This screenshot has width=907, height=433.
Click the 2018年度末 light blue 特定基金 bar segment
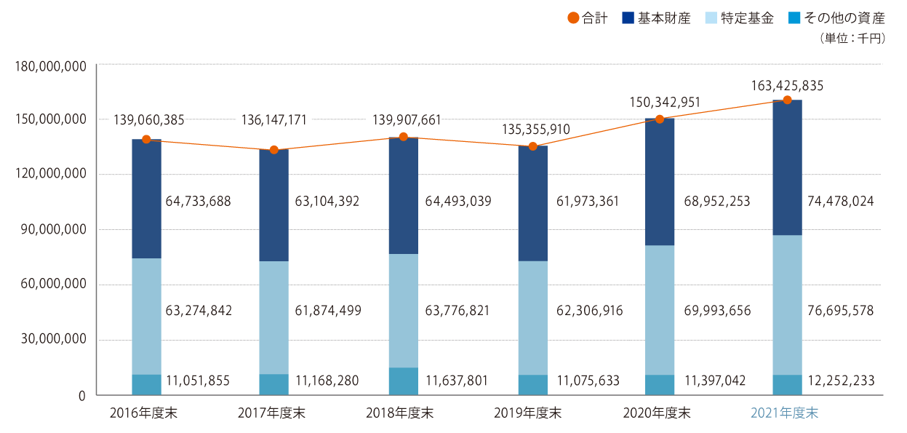pos(404,311)
